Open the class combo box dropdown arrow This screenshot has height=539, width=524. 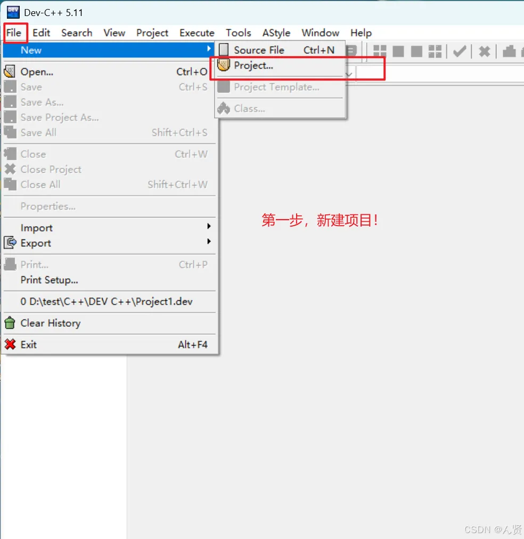click(349, 74)
